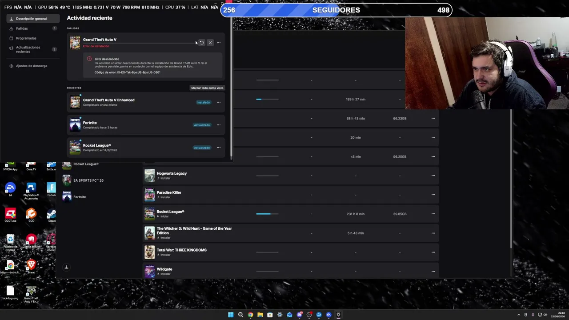Click the Hogwarts Legacy cover thumbnail
This screenshot has width=569, height=320.
coord(149,176)
